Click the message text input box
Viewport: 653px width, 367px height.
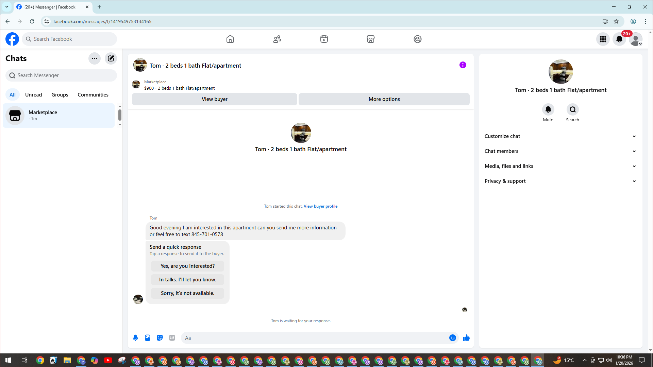click(x=315, y=338)
